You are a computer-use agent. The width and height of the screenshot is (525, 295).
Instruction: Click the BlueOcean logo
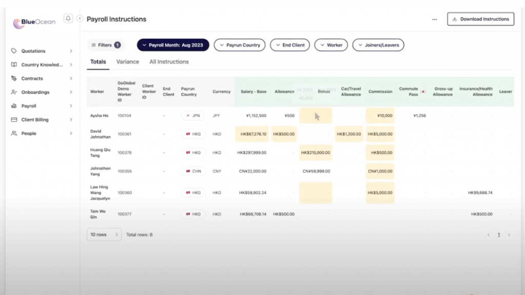point(34,23)
